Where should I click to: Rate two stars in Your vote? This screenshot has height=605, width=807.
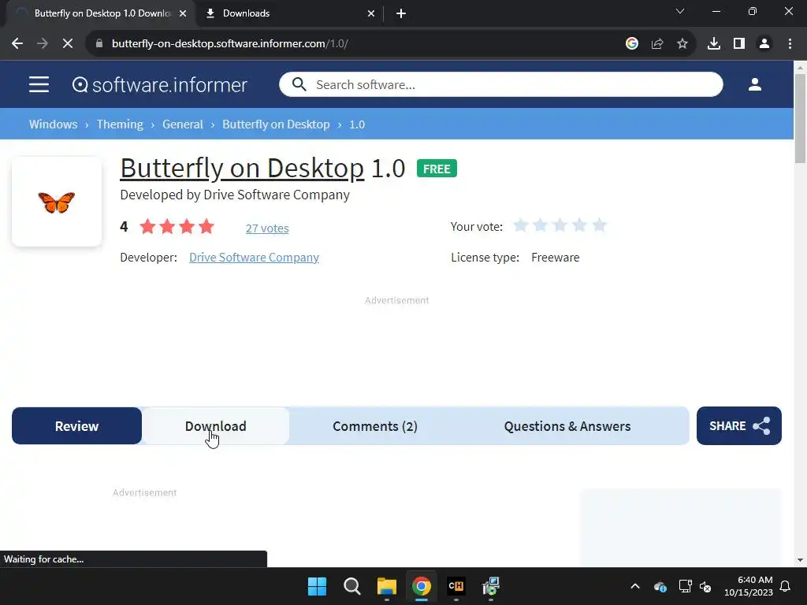click(540, 225)
